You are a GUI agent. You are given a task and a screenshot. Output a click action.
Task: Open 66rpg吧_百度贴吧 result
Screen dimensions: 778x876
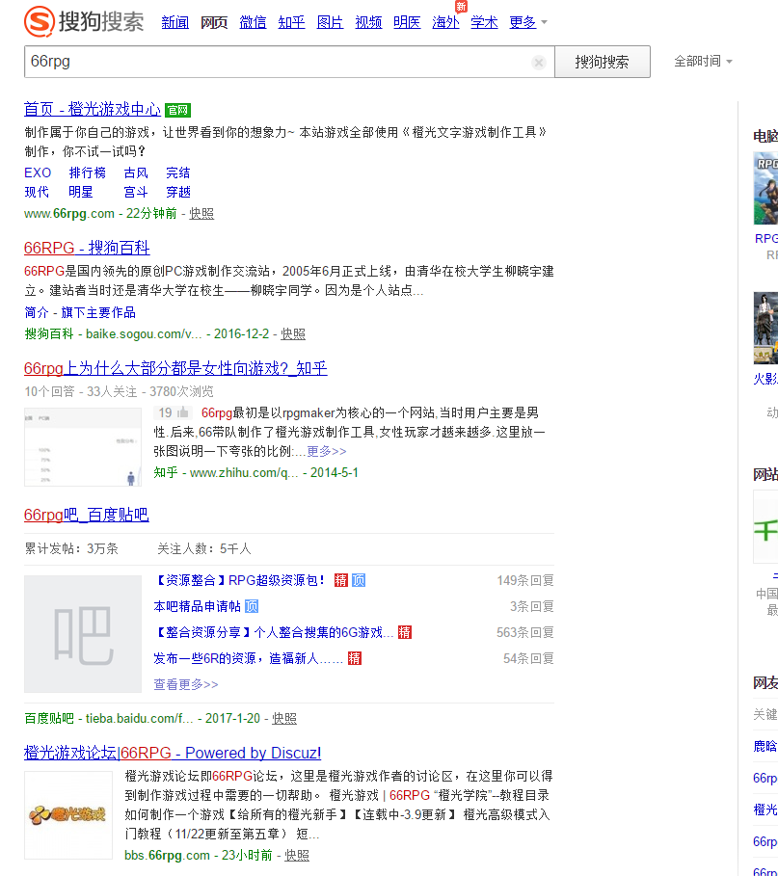coord(86,515)
